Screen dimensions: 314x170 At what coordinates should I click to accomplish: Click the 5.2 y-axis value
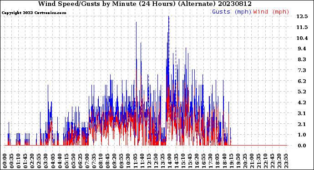[302, 92]
